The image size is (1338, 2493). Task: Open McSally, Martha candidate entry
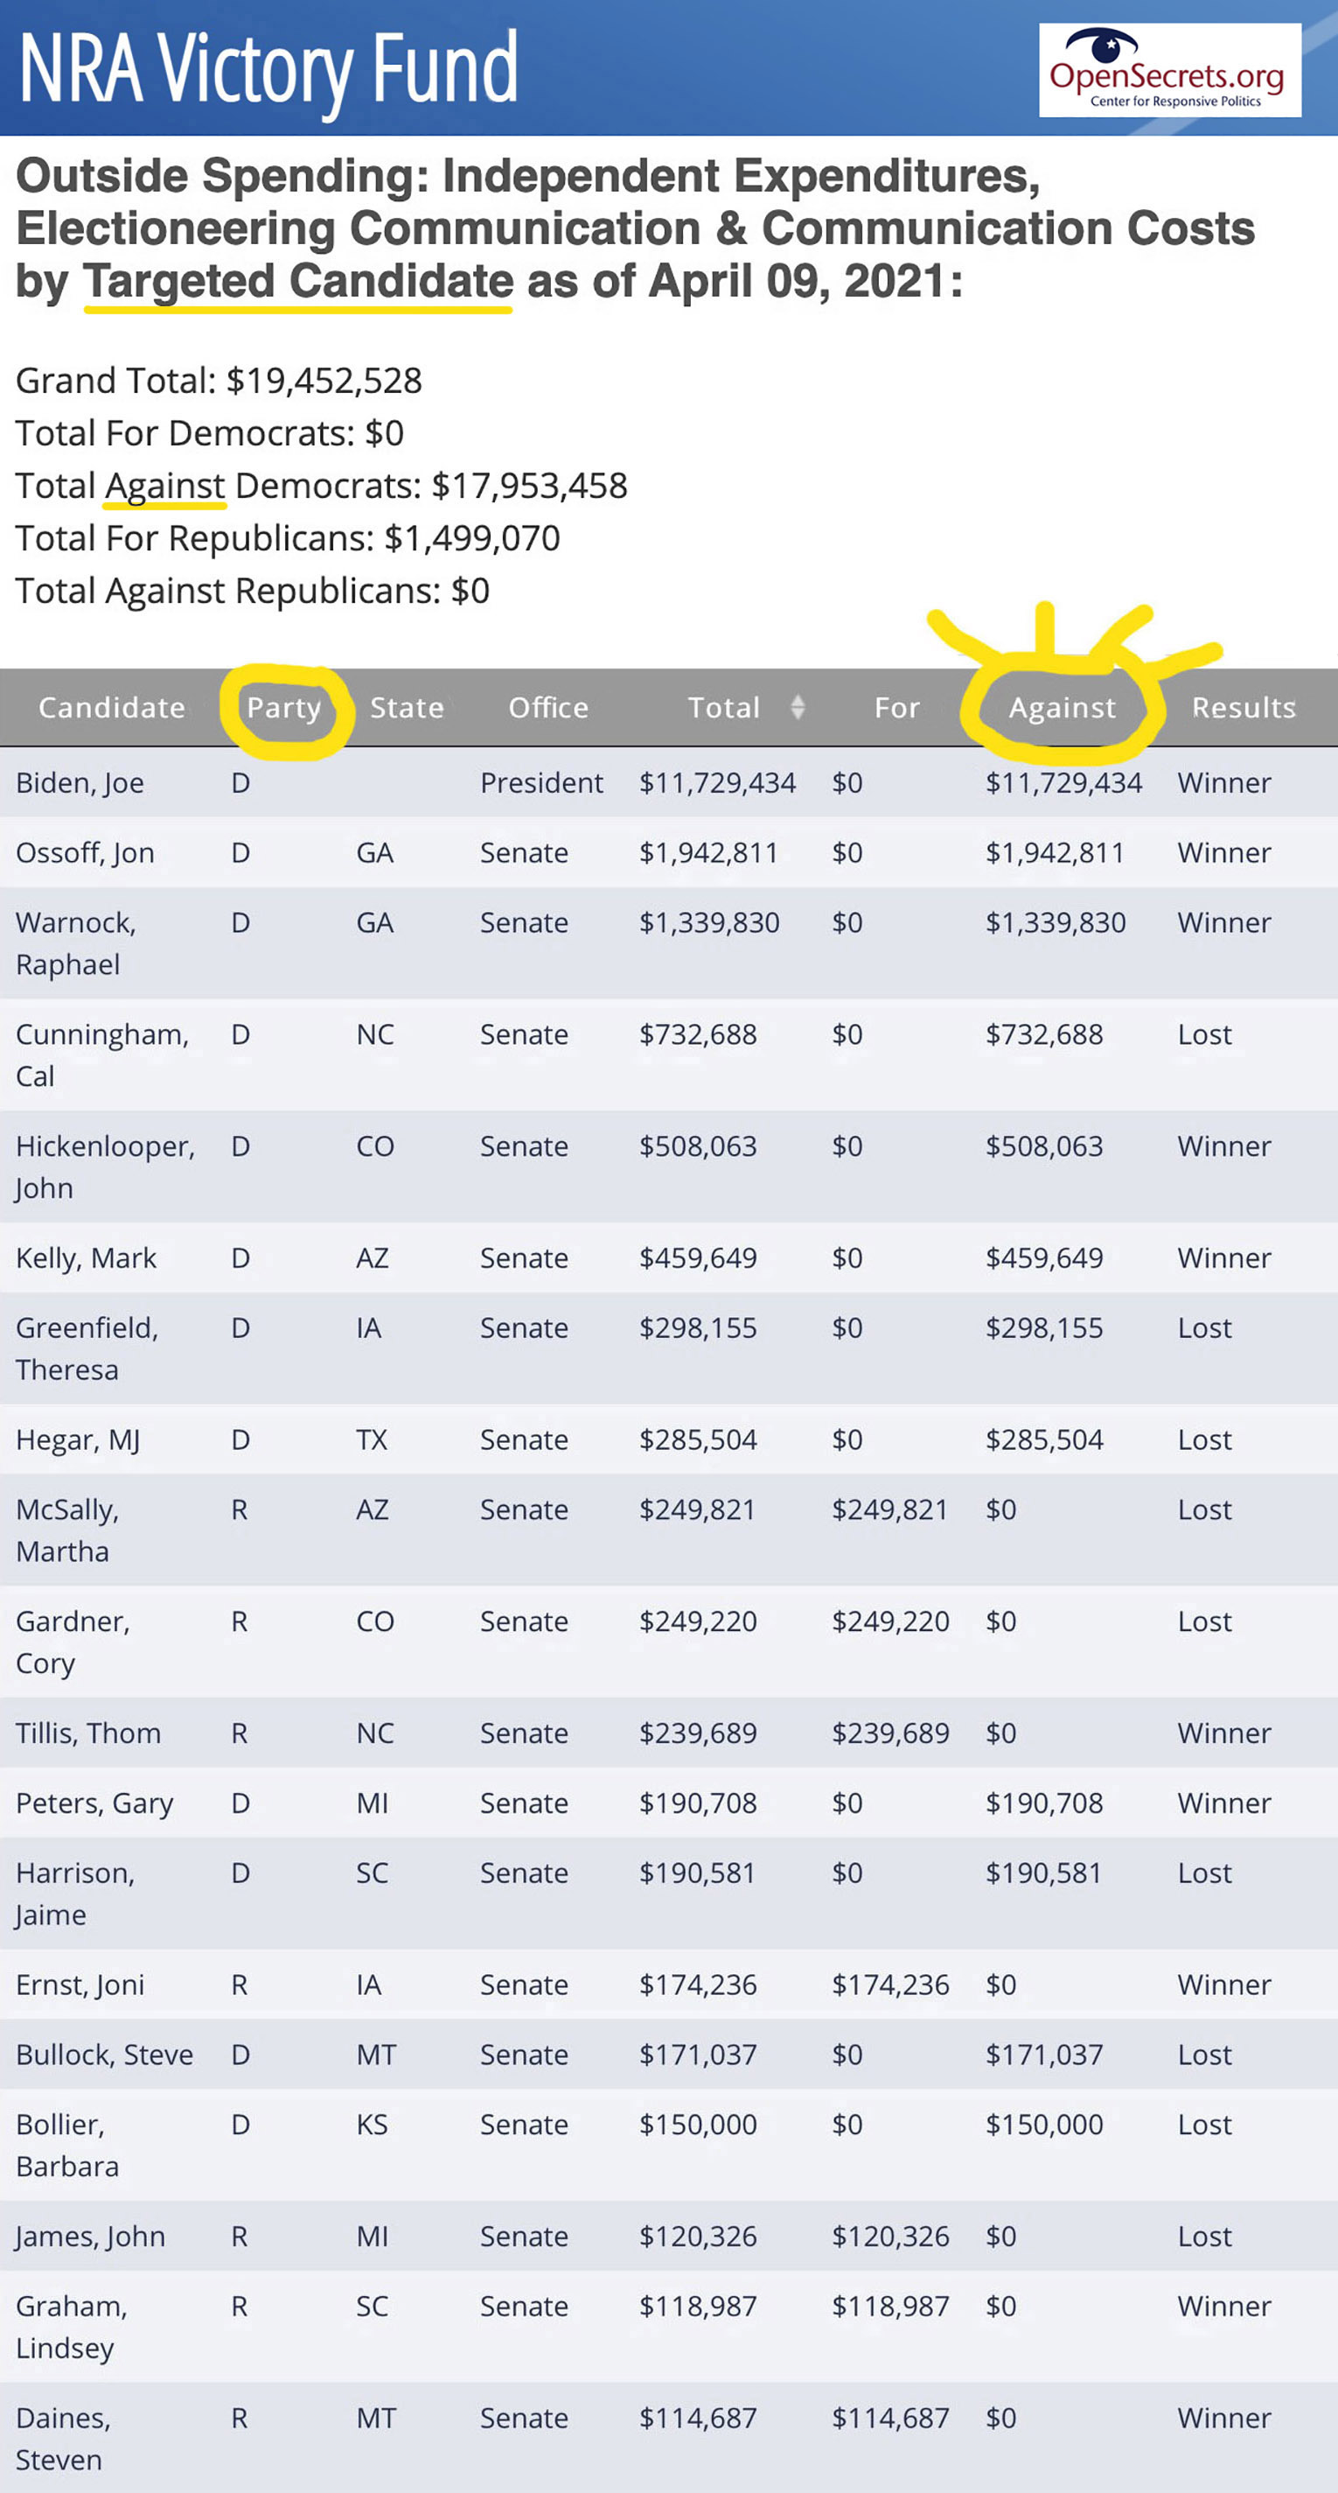coord(66,1530)
